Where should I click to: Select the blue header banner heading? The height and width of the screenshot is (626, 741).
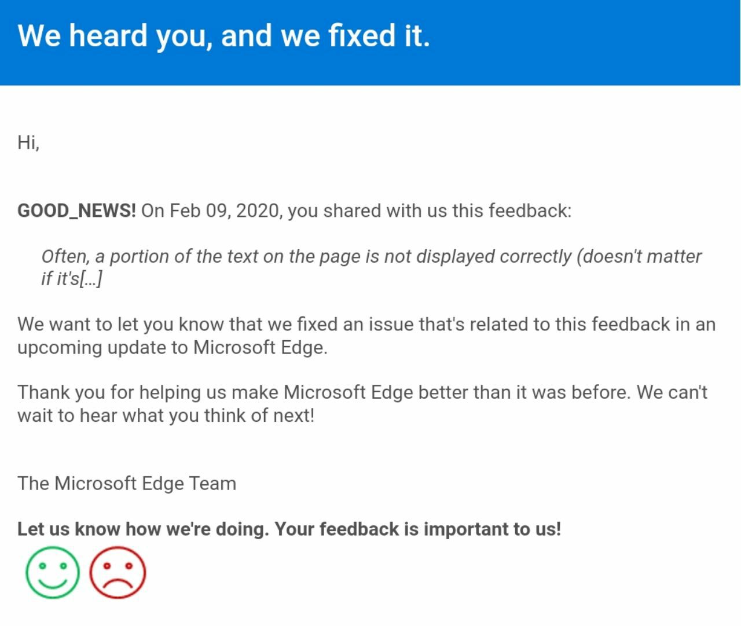(x=223, y=36)
